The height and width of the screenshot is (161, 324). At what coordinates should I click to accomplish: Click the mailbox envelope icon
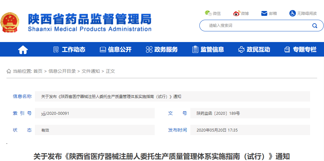[264, 13]
